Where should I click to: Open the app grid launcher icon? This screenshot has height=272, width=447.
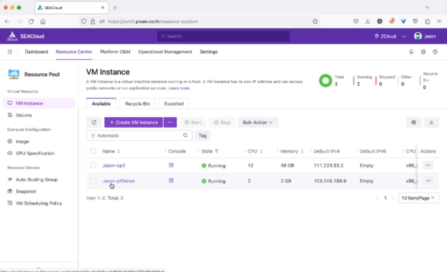point(10,52)
